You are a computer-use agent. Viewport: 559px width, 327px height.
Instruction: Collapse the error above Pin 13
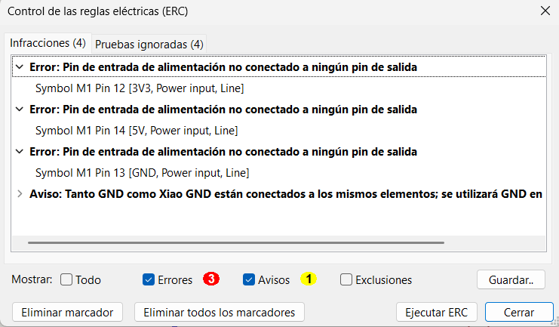pyautogui.click(x=20, y=152)
